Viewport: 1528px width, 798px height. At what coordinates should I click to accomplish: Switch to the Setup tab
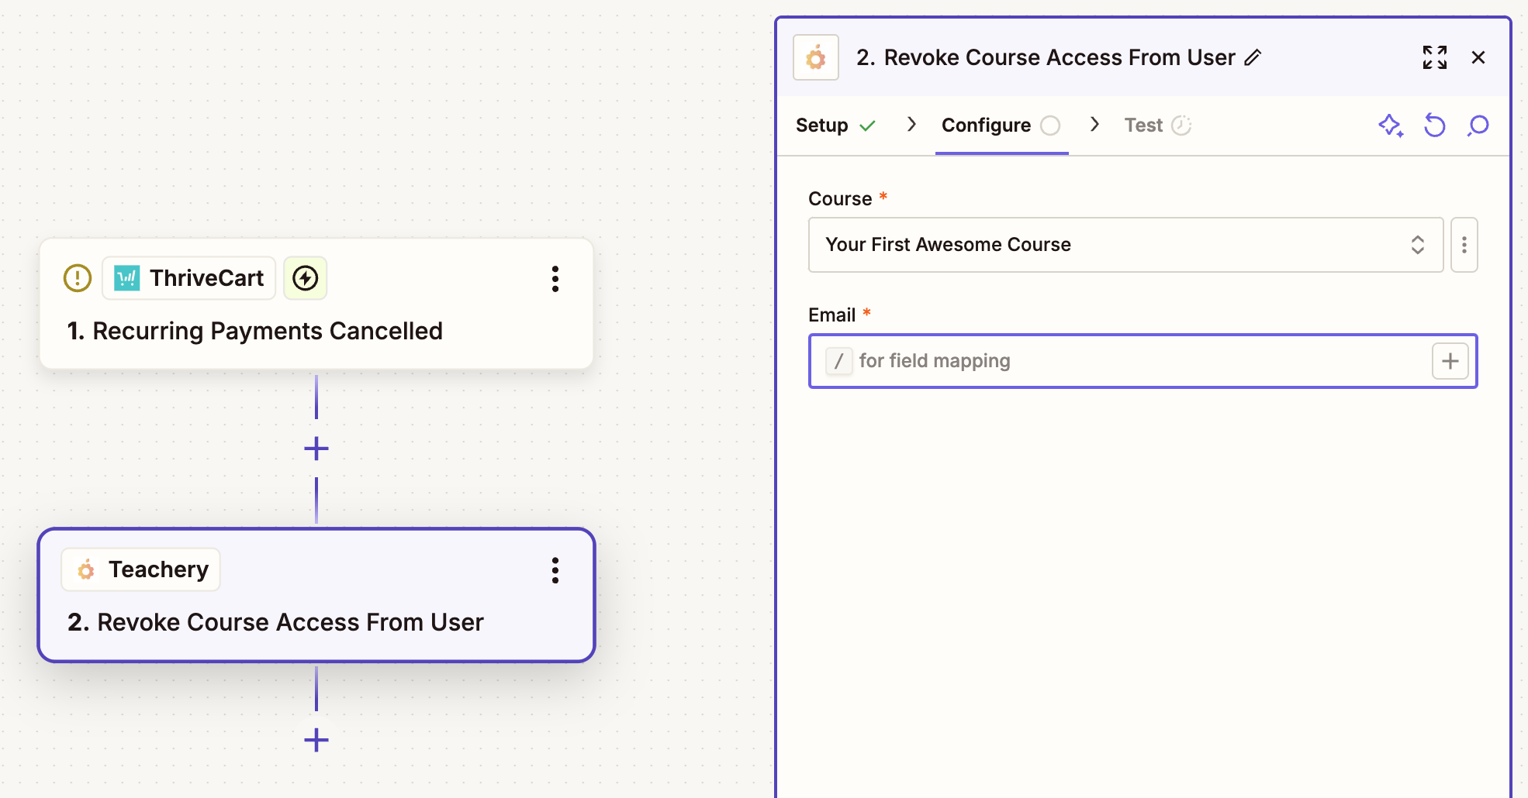835,126
